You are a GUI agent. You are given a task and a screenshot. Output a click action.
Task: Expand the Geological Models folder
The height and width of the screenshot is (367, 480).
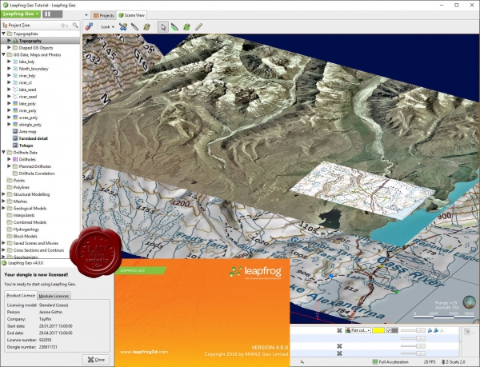coord(4,208)
